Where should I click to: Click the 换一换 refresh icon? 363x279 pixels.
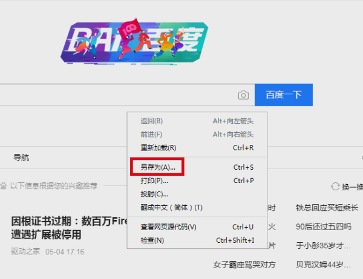335,187
